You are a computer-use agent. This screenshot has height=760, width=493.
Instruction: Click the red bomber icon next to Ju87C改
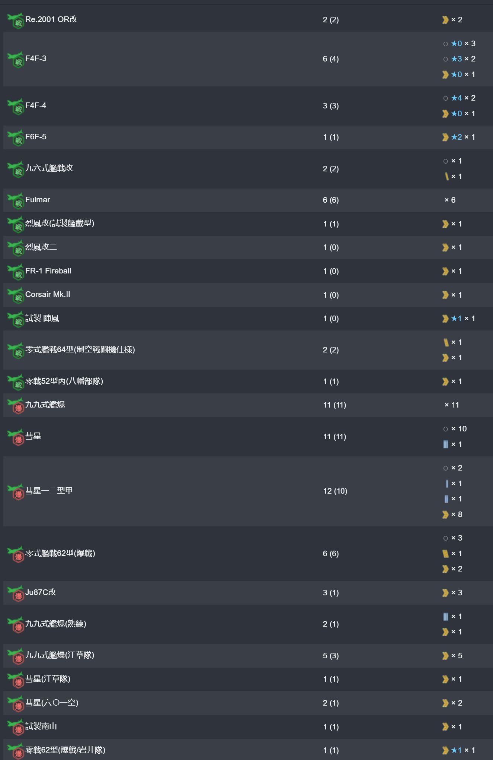[16, 593]
